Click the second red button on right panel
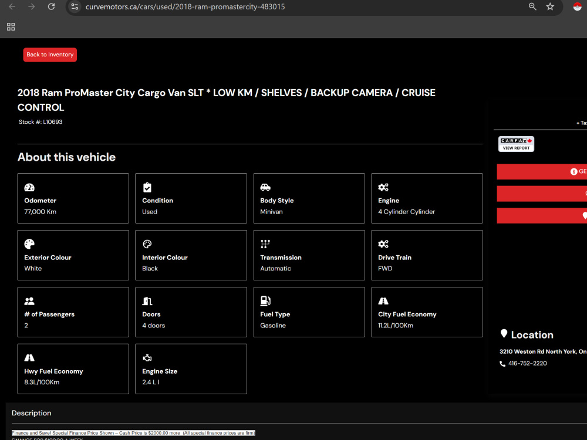Viewport: 587px width, 440px height. 542,194
